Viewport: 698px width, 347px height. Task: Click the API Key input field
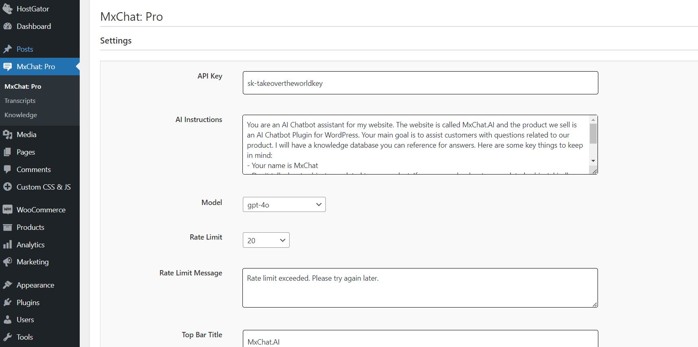pos(421,83)
